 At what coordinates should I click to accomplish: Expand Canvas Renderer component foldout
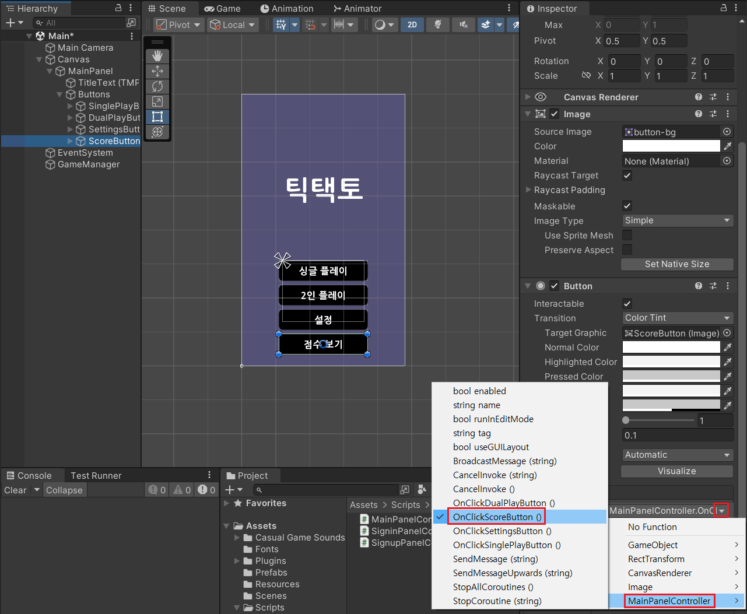click(x=528, y=97)
